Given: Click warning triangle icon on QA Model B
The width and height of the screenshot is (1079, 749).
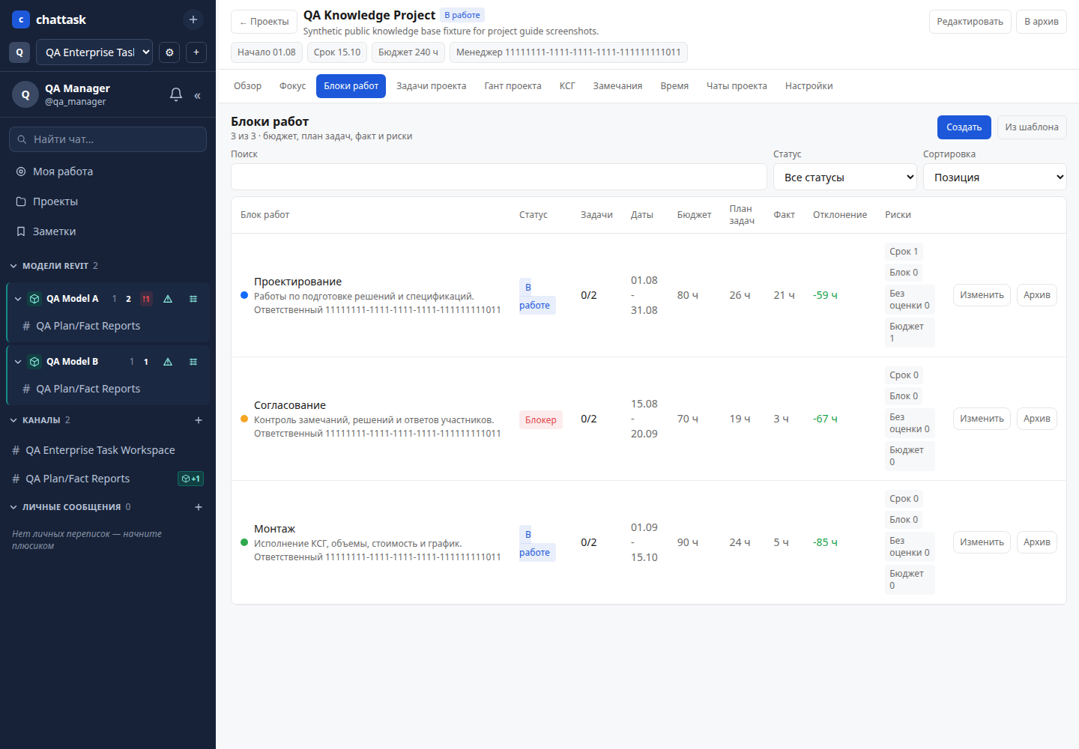Looking at the screenshot, I should pos(168,362).
